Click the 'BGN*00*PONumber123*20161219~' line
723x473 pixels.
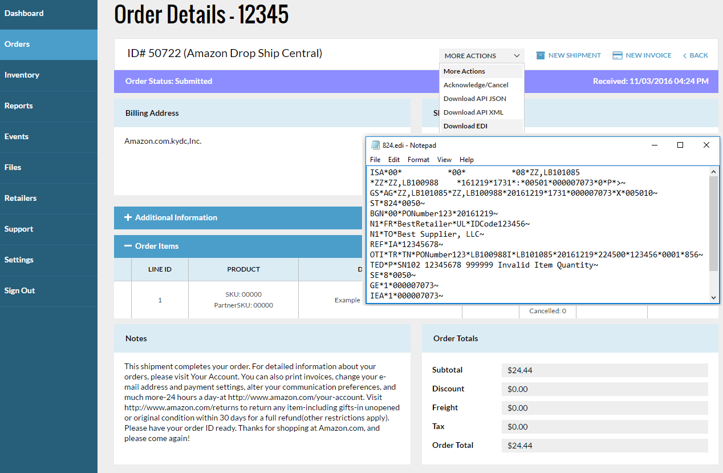pyautogui.click(x=434, y=213)
